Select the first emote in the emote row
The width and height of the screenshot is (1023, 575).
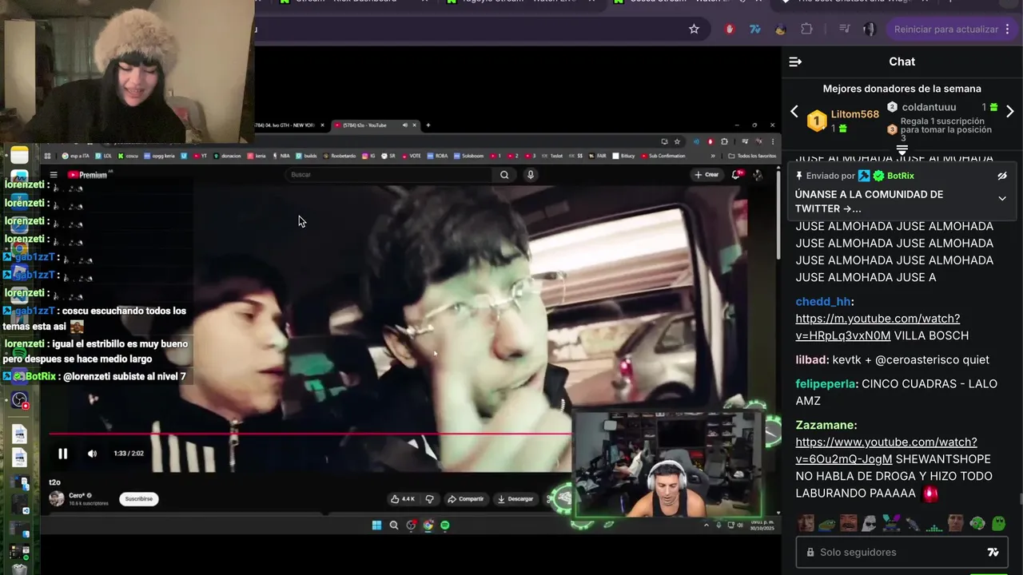coord(806,523)
